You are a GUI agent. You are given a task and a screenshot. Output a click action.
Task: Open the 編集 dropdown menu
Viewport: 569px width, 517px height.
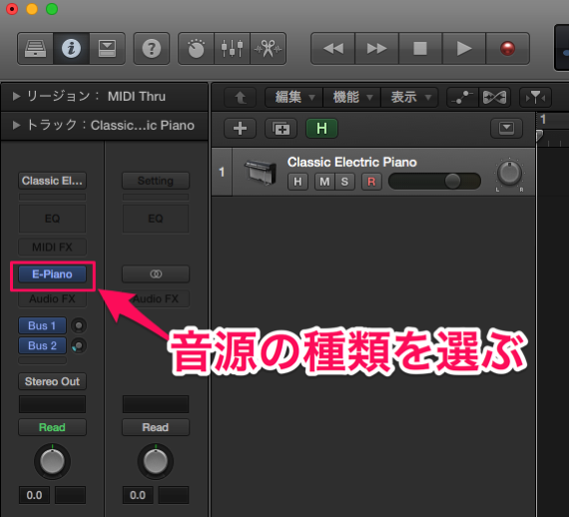coord(293,97)
